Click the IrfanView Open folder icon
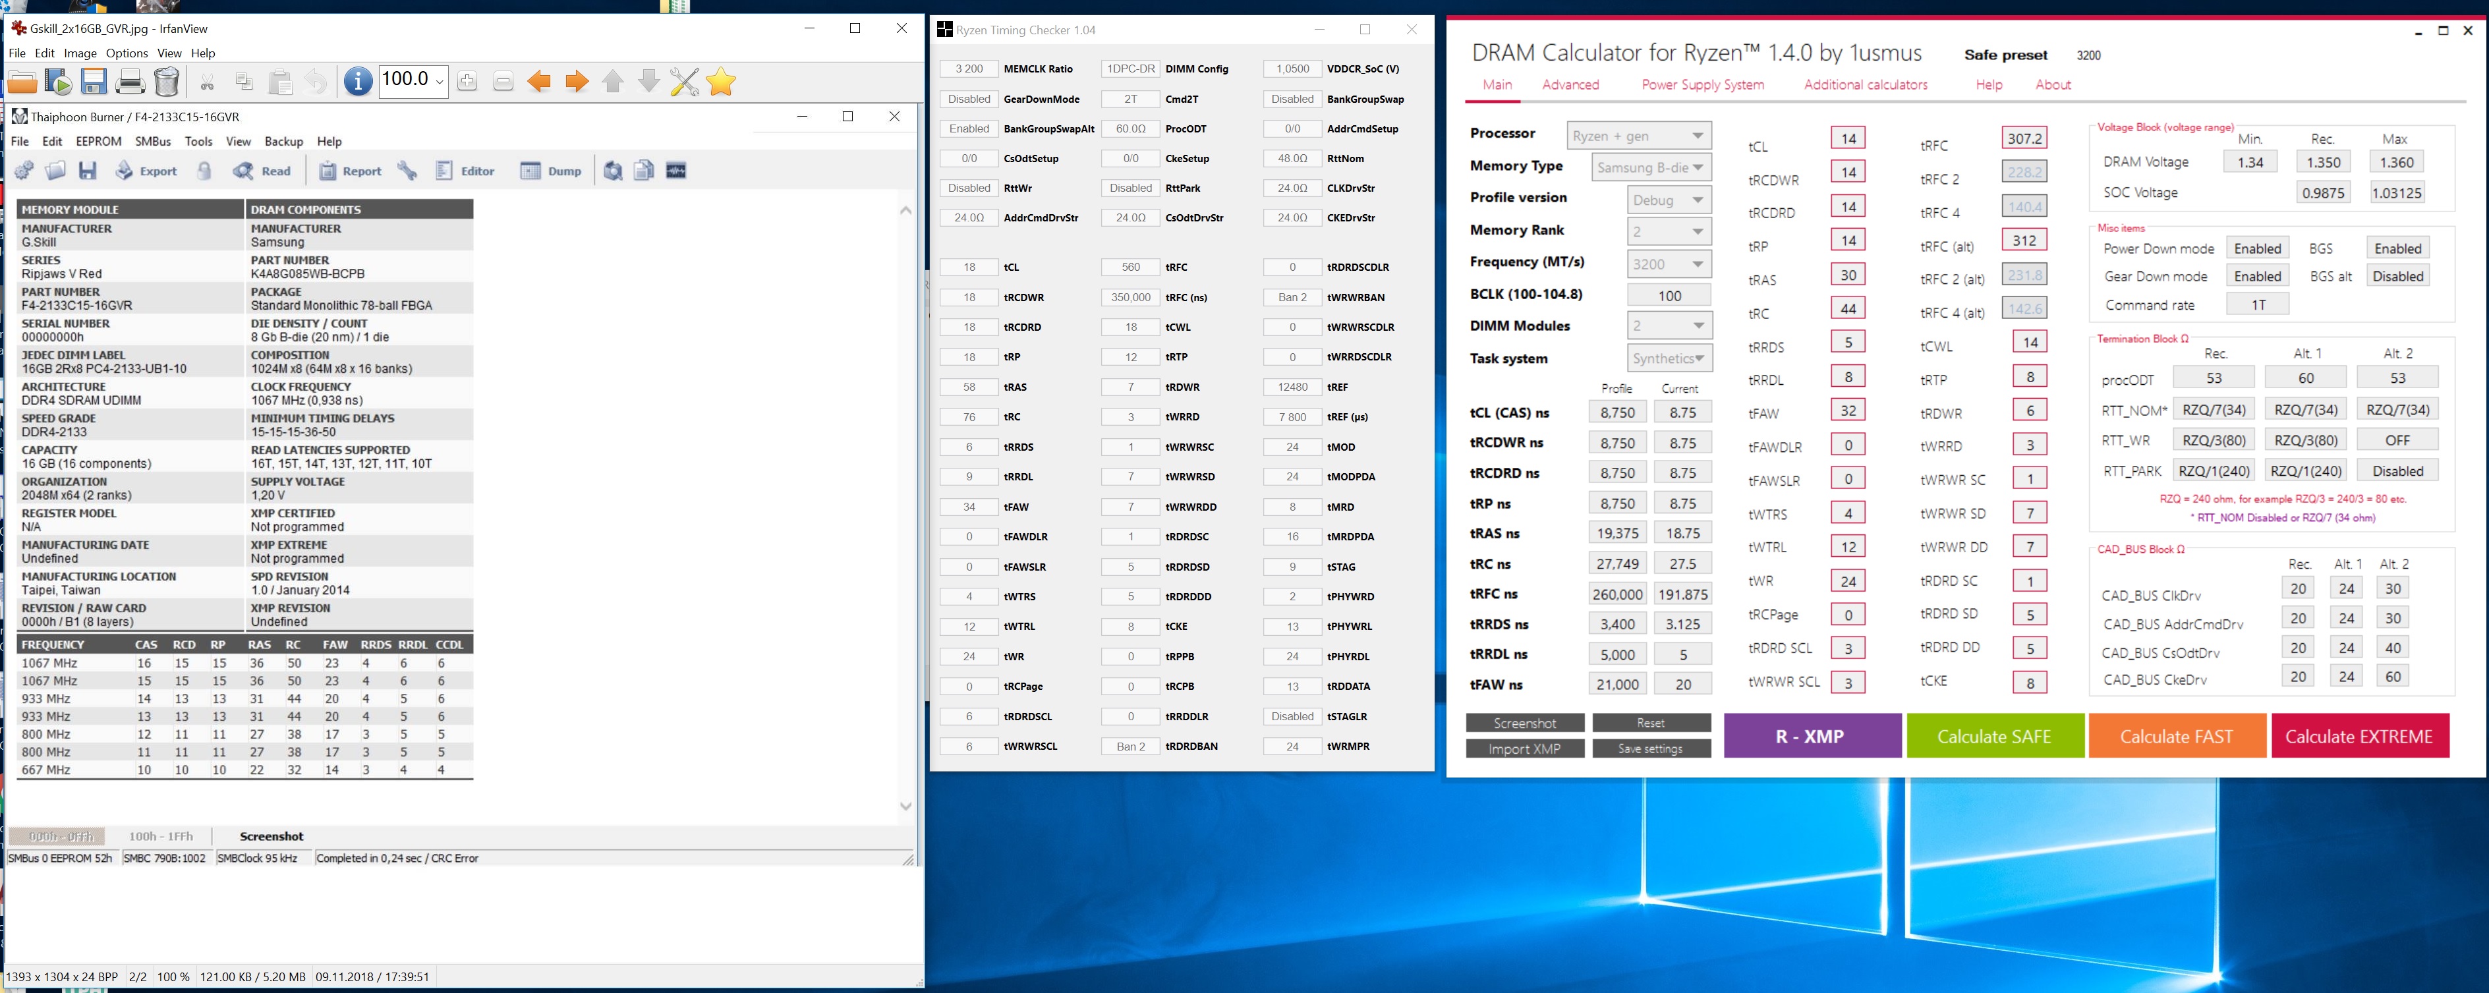Image resolution: width=2489 pixels, height=993 pixels. [22, 82]
